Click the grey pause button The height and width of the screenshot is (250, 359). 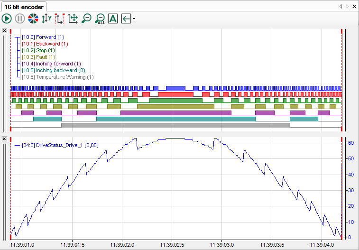[x=20, y=19]
